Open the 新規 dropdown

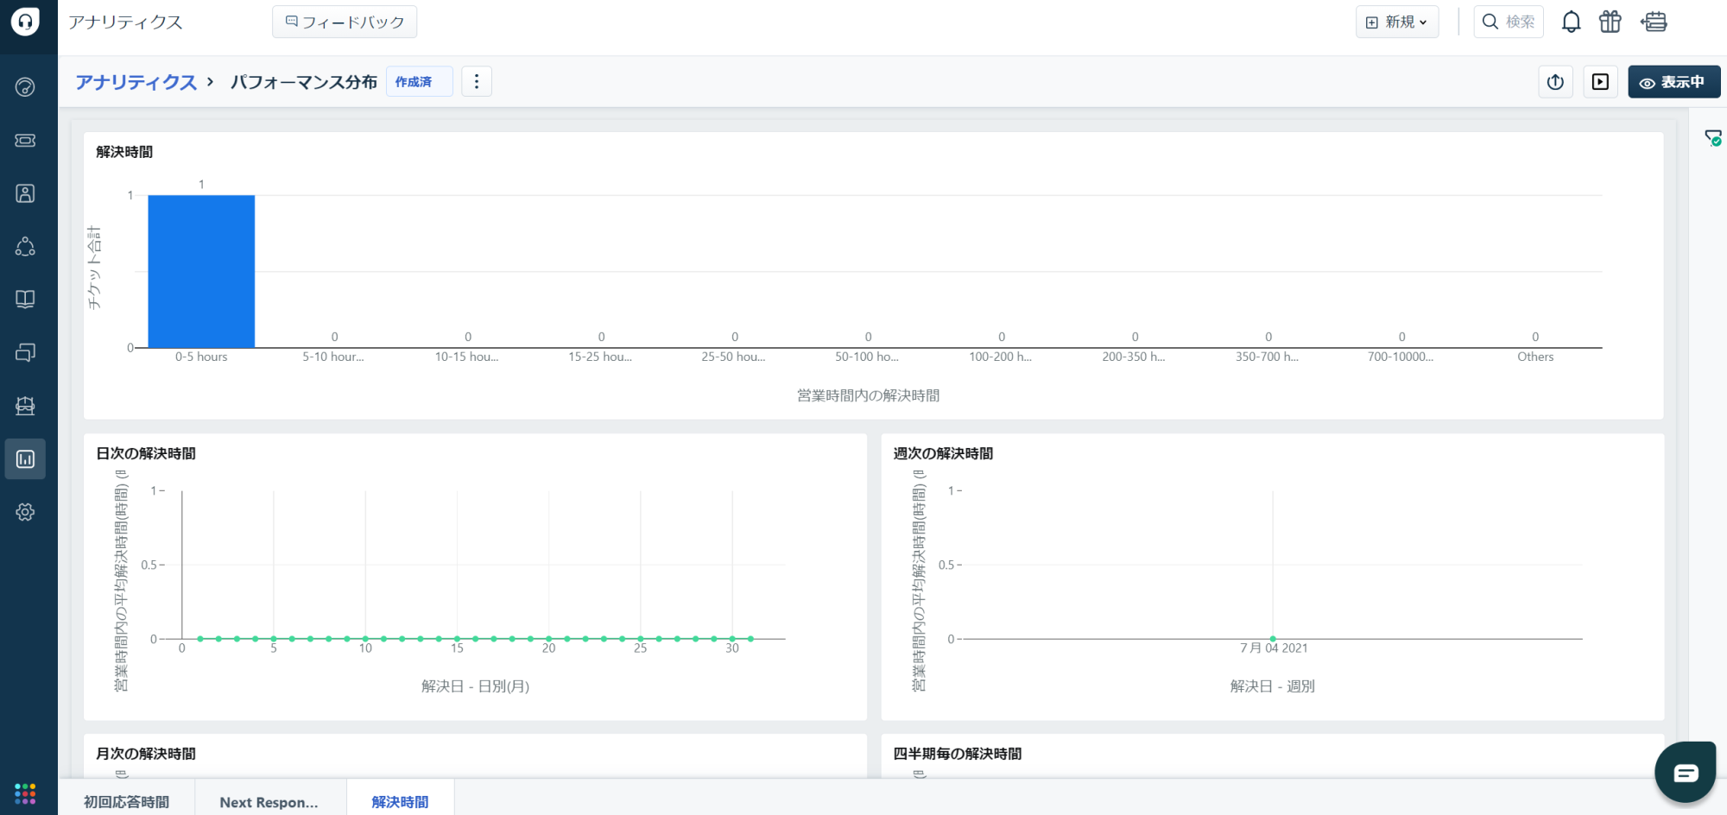click(1396, 22)
